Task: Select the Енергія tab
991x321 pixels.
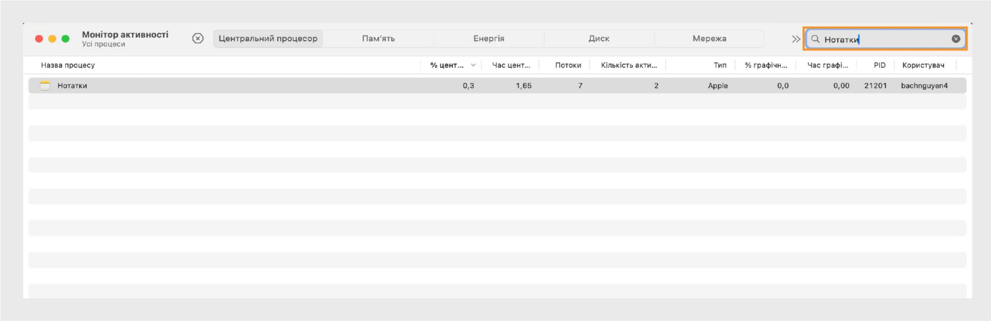Action: pyautogui.click(x=489, y=39)
